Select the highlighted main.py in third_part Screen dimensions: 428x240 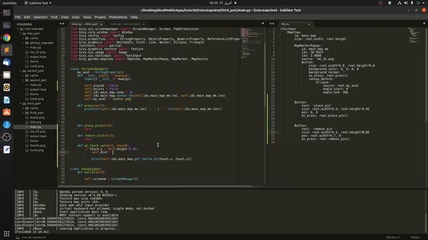pos(35,127)
